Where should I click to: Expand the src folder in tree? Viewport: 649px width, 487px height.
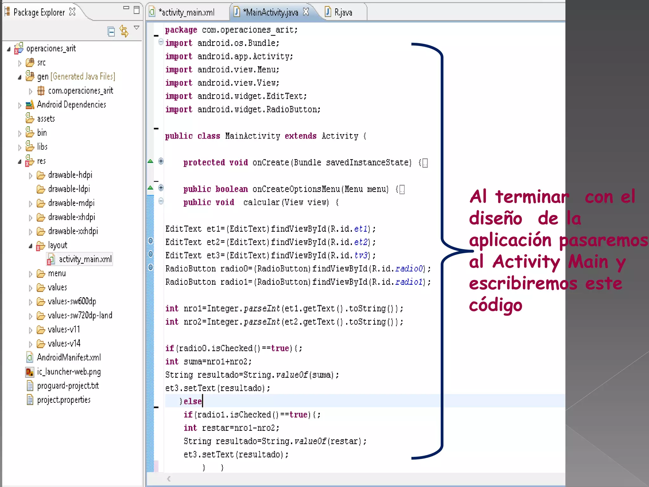[x=20, y=63]
